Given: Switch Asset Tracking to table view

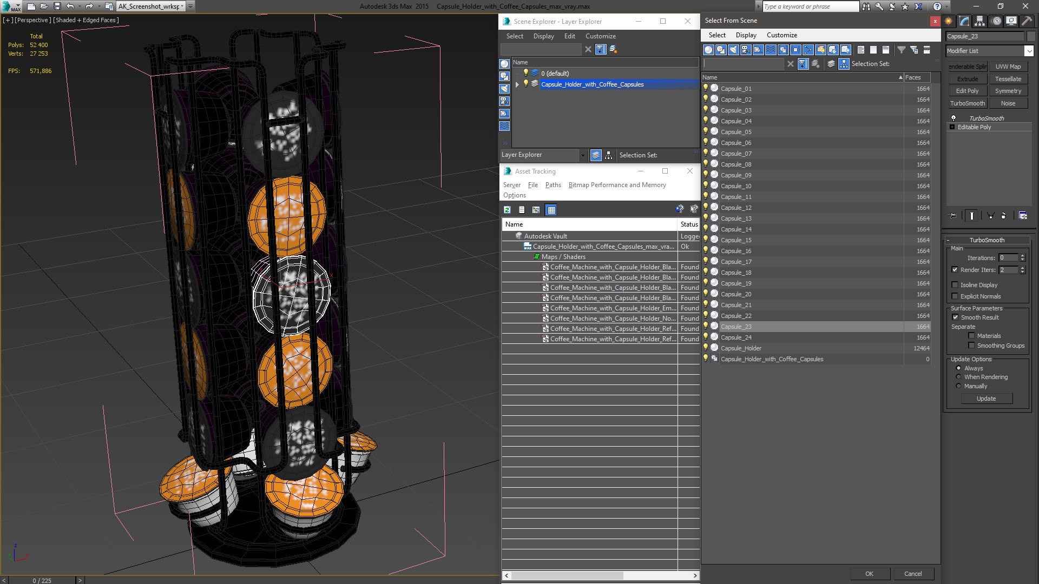Looking at the screenshot, I should coord(551,210).
